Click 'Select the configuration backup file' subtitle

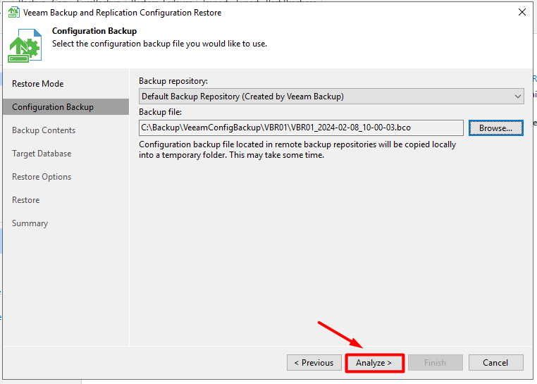pos(159,44)
